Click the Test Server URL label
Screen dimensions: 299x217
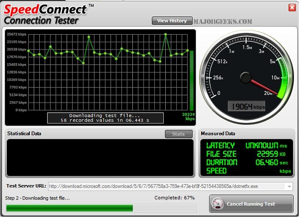coord(26,186)
